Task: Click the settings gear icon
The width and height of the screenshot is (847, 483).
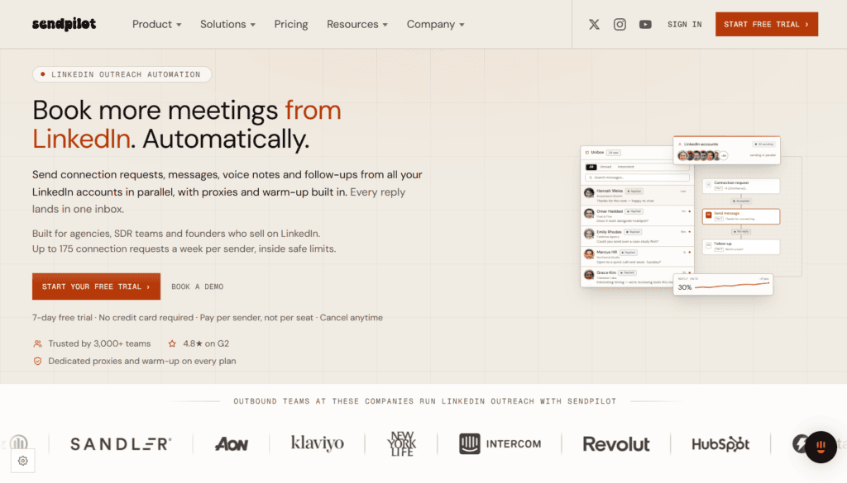Action: point(22,461)
